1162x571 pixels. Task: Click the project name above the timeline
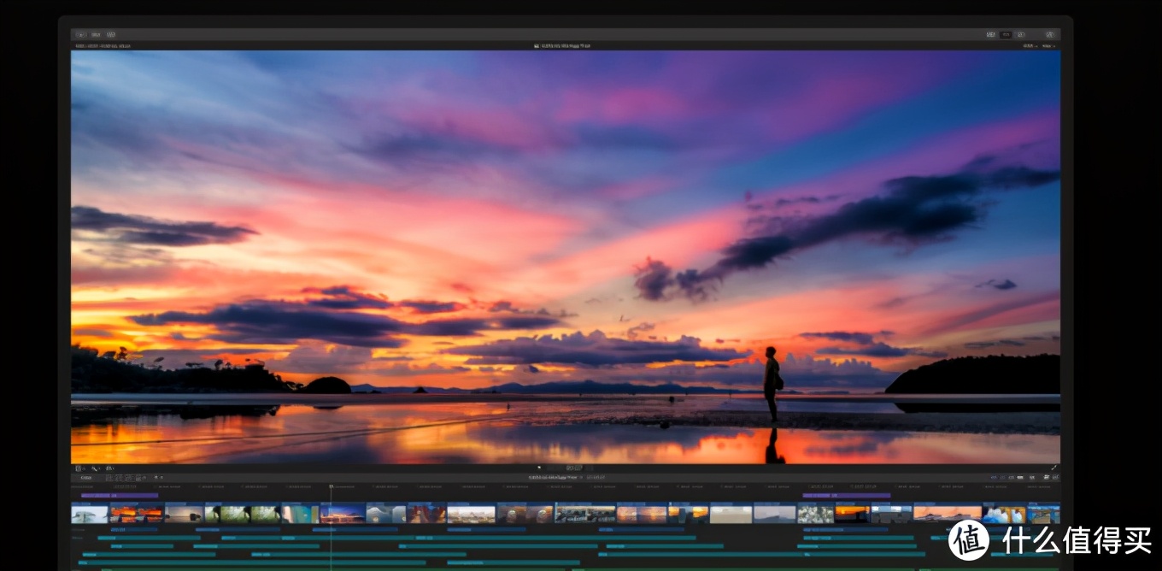tap(554, 477)
